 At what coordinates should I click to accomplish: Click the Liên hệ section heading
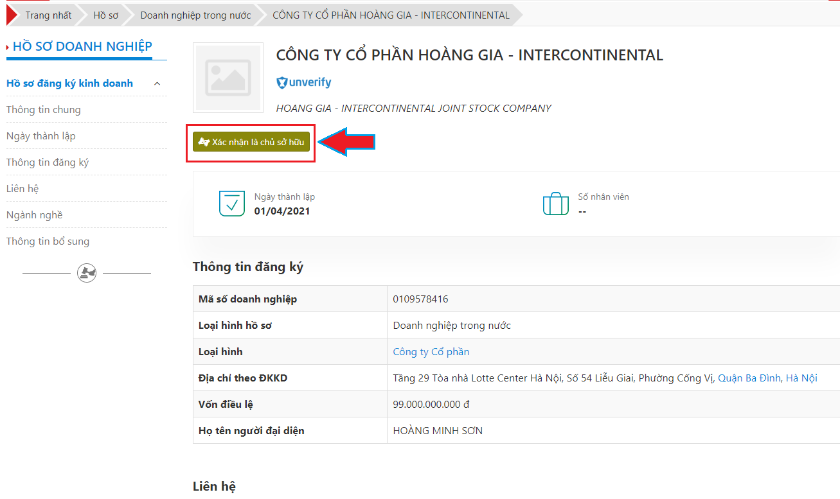(214, 487)
